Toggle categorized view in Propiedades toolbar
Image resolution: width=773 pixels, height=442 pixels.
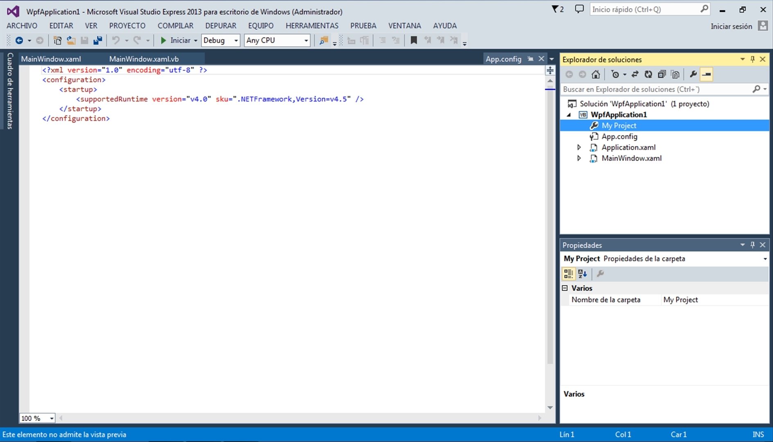coord(568,274)
